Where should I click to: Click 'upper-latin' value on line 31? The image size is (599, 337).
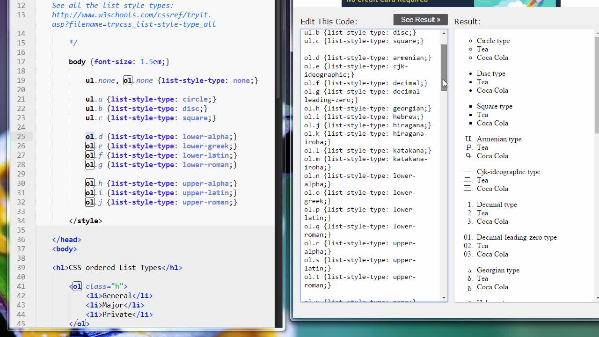[205, 193]
